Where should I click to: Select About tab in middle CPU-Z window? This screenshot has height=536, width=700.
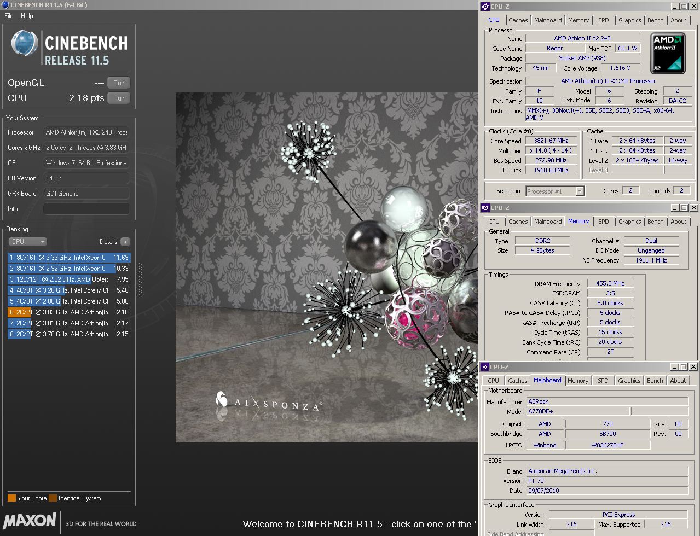(x=679, y=222)
